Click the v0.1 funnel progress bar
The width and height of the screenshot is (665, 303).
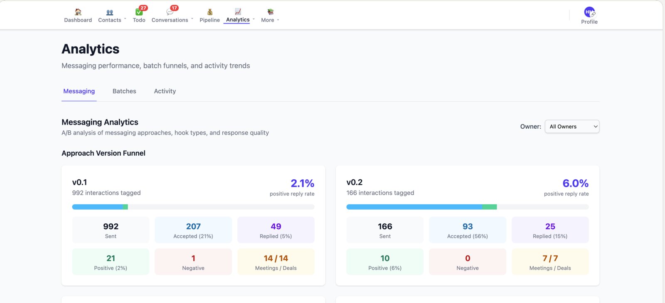coord(193,207)
